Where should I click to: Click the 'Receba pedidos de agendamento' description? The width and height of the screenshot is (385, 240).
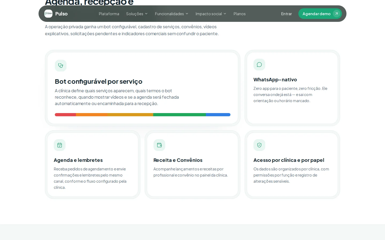coord(90,178)
